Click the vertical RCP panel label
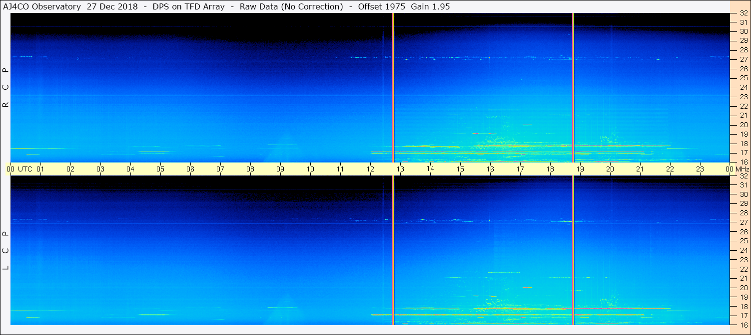751x335 pixels. 6,88
